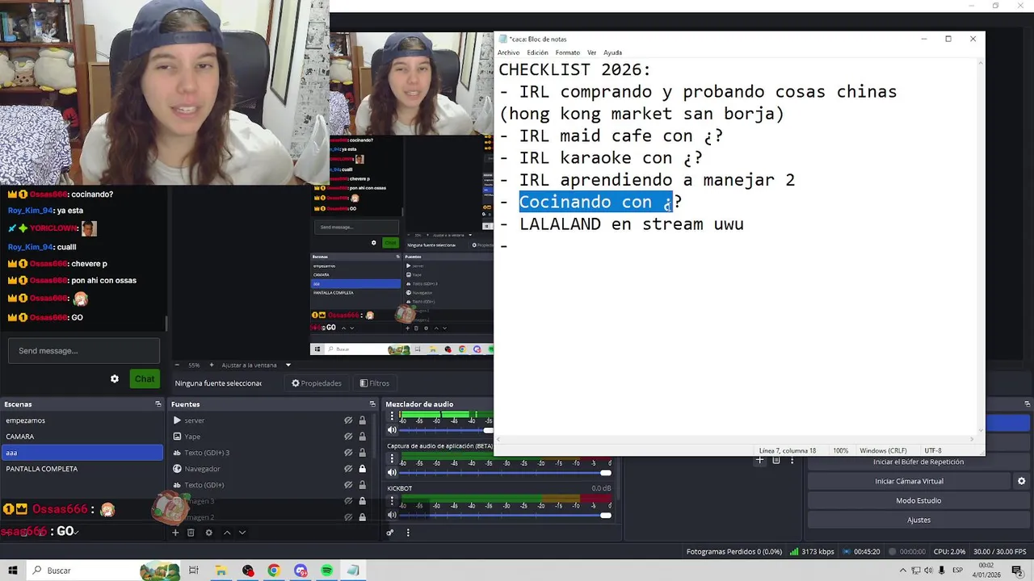Add a new source in Fuentes panel

coord(175,533)
